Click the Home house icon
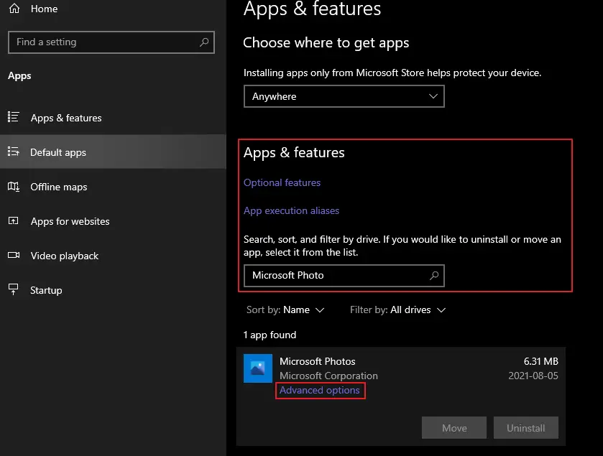Screen dimensions: 603x456 point(14,9)
